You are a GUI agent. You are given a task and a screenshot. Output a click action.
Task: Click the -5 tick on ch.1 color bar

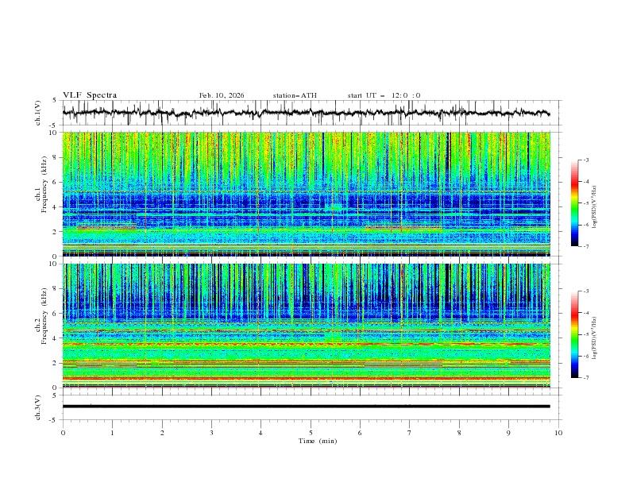click(x=585, y=203)
